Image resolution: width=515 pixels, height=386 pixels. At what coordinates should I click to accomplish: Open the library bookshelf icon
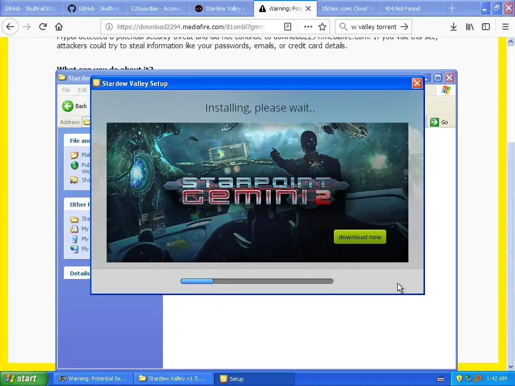tap(470, 27)
